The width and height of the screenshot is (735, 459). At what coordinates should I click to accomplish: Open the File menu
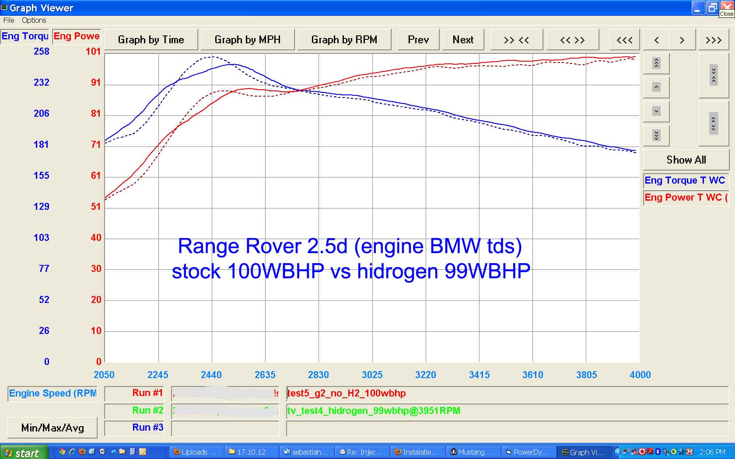[9, 20]
